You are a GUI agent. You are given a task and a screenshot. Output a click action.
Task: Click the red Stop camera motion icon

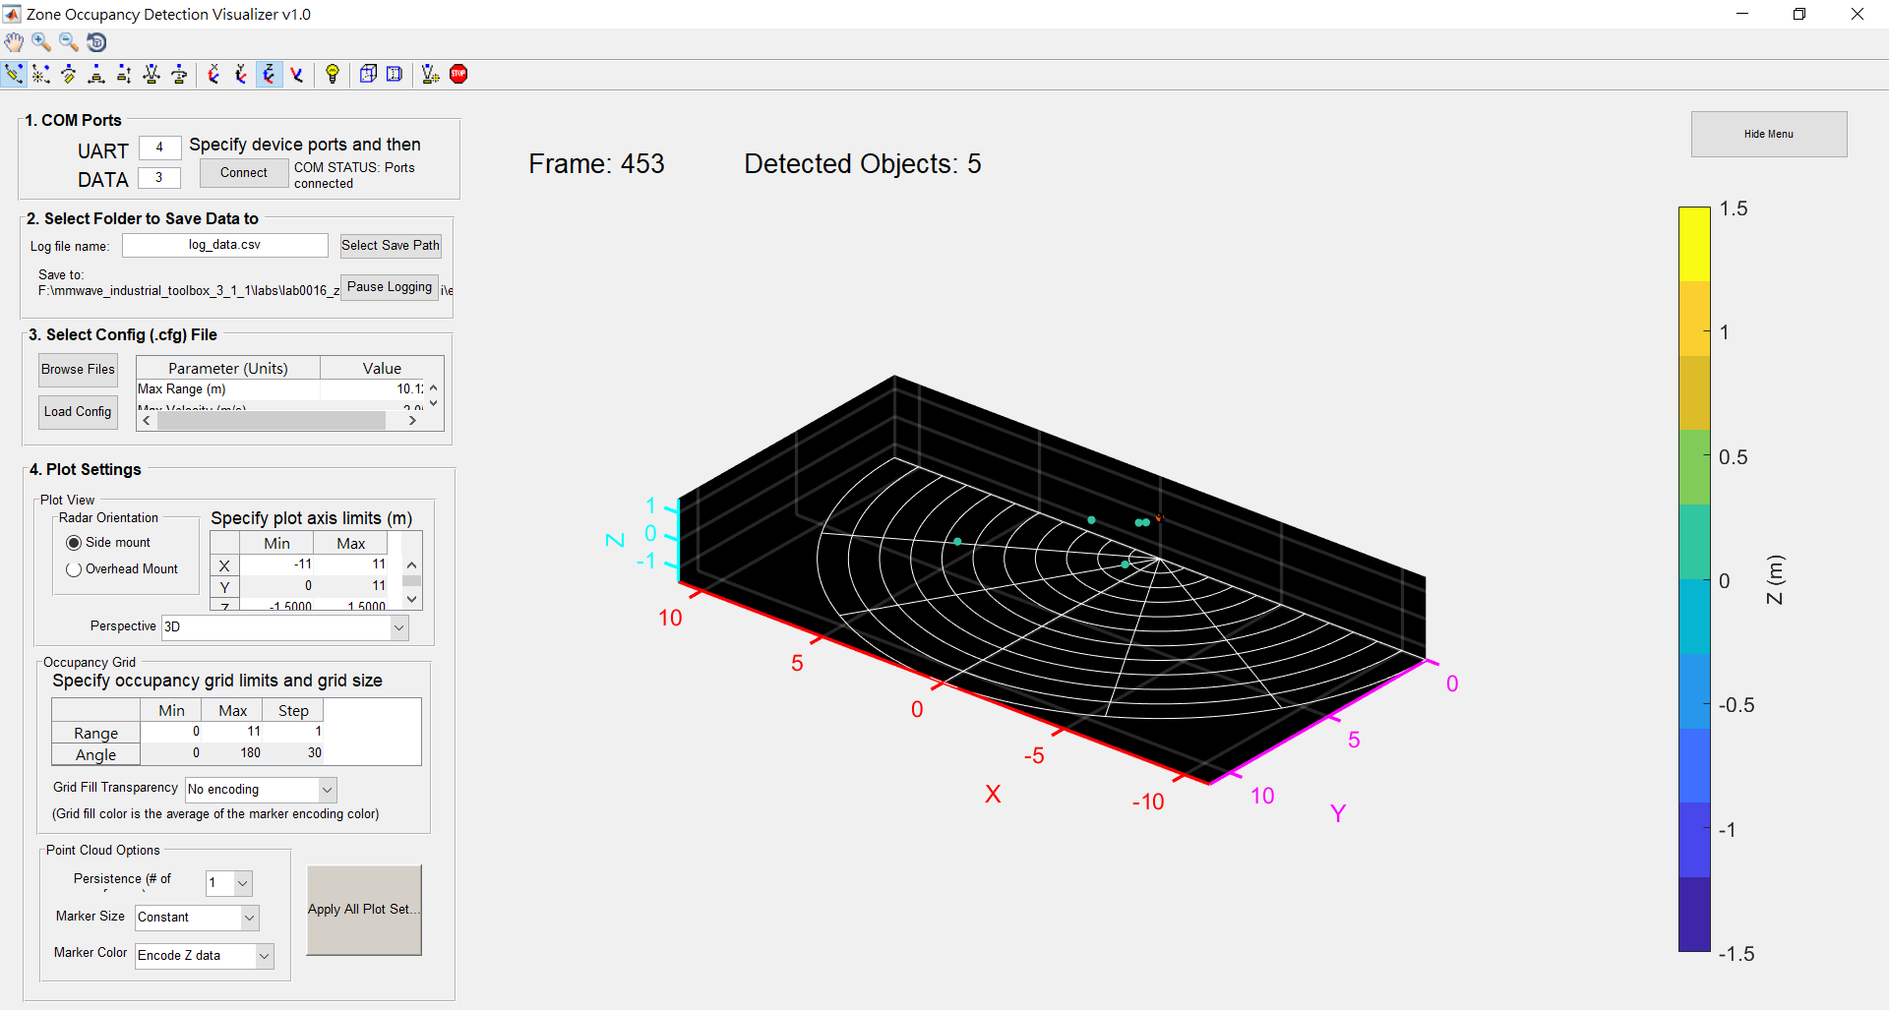point(458,74)
